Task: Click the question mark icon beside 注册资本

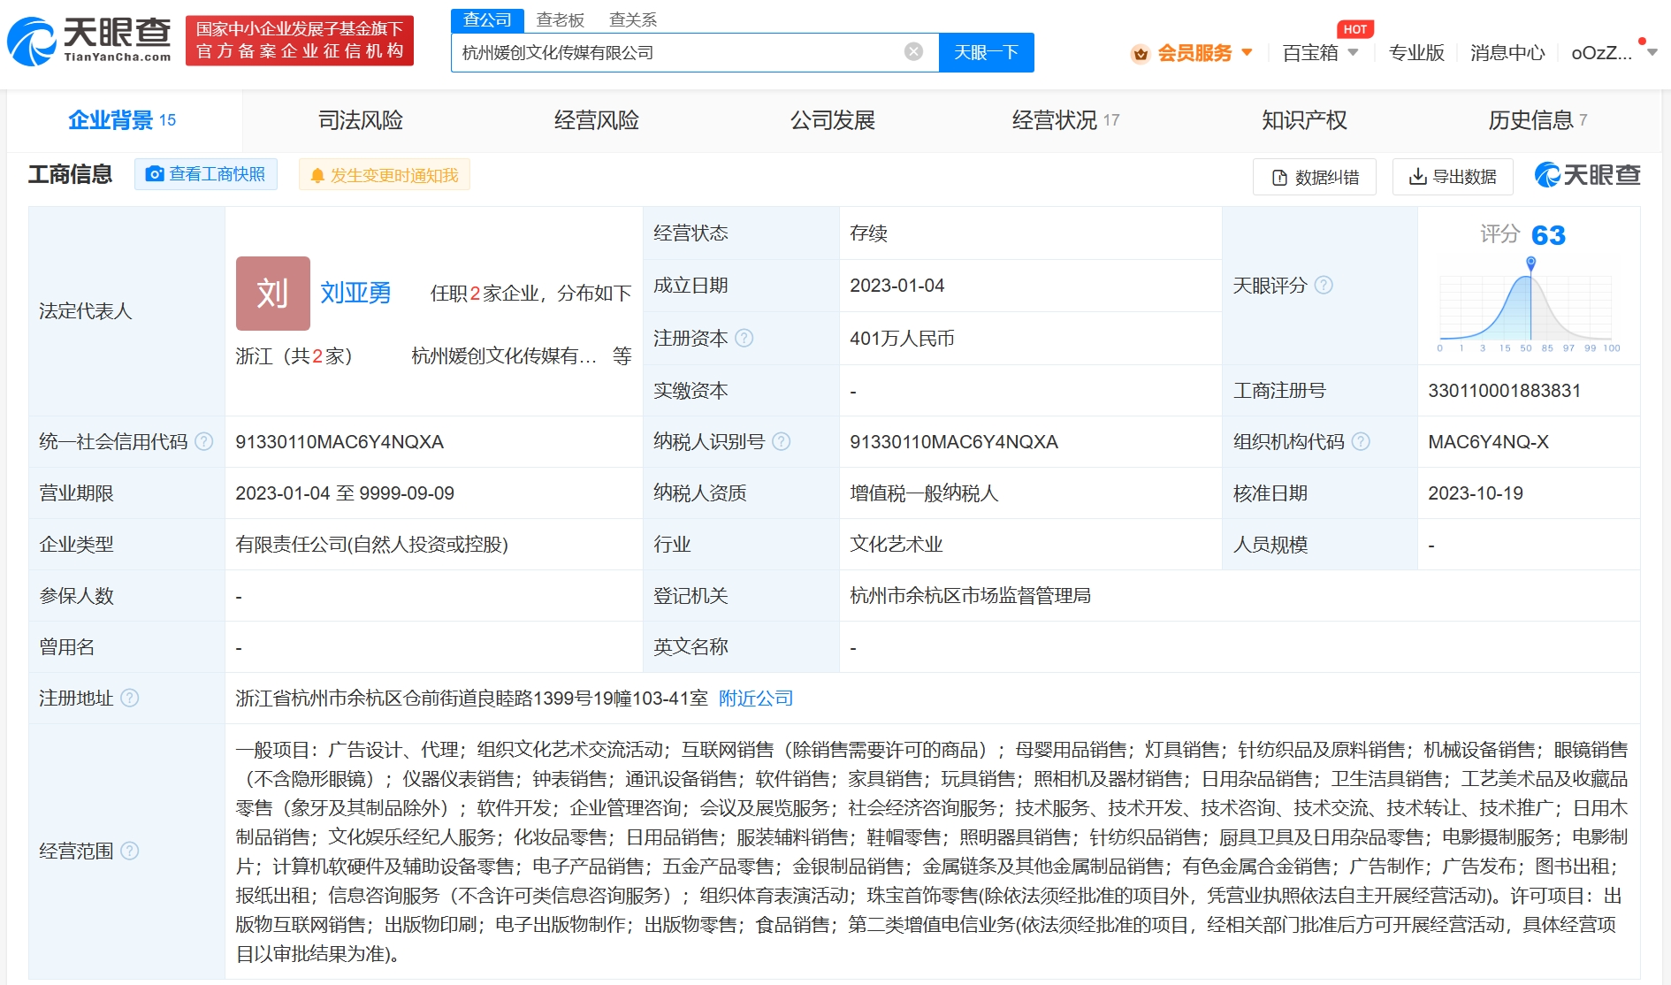Action: (744, 338)
